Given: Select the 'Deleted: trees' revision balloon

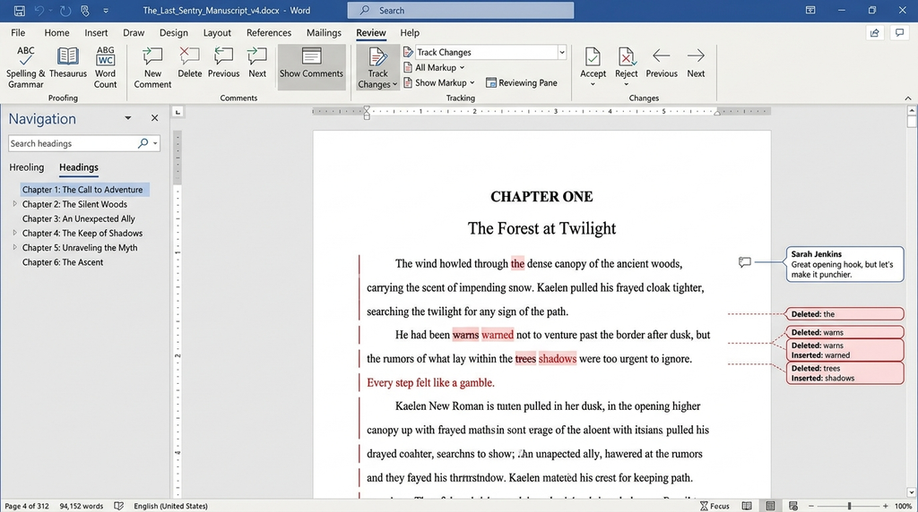Looking at the screenshot, I should tap(844, 373).
